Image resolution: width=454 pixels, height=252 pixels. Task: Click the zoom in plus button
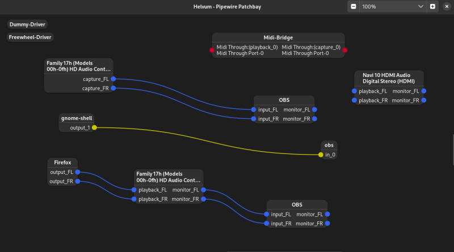click(432, 6)
